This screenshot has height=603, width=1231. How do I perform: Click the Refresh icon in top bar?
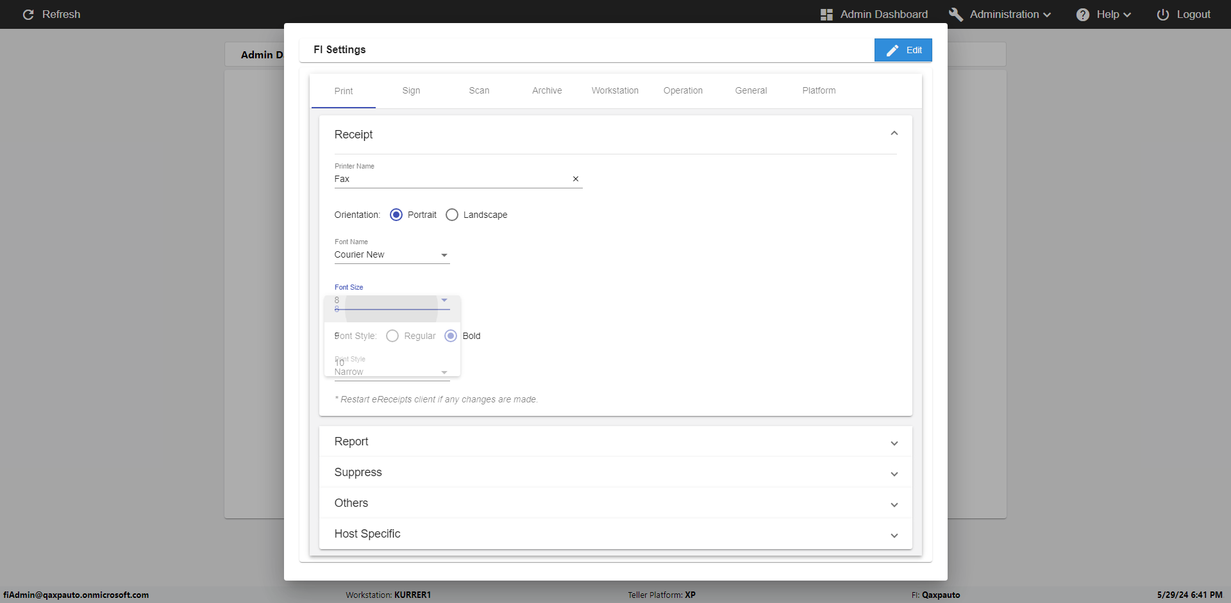point(28,14)
